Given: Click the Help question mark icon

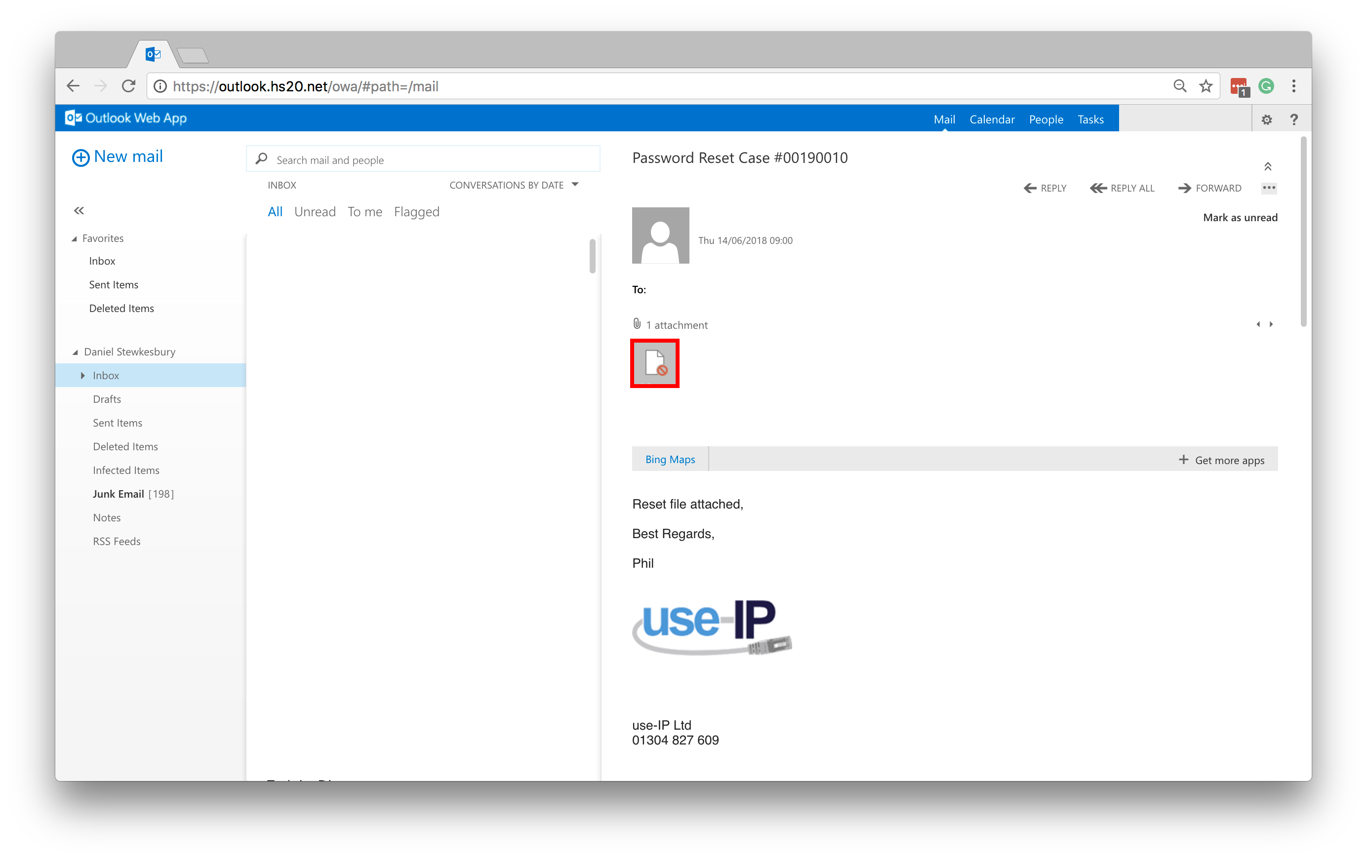Looking at the screenshot, I should (x=1294, y=119).
